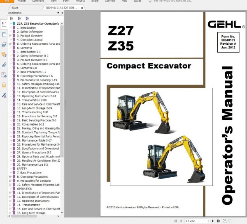
Task: Select the 'Z27, Z35 Excavator Operator's' root bookmark
Action: coord(38,23)
